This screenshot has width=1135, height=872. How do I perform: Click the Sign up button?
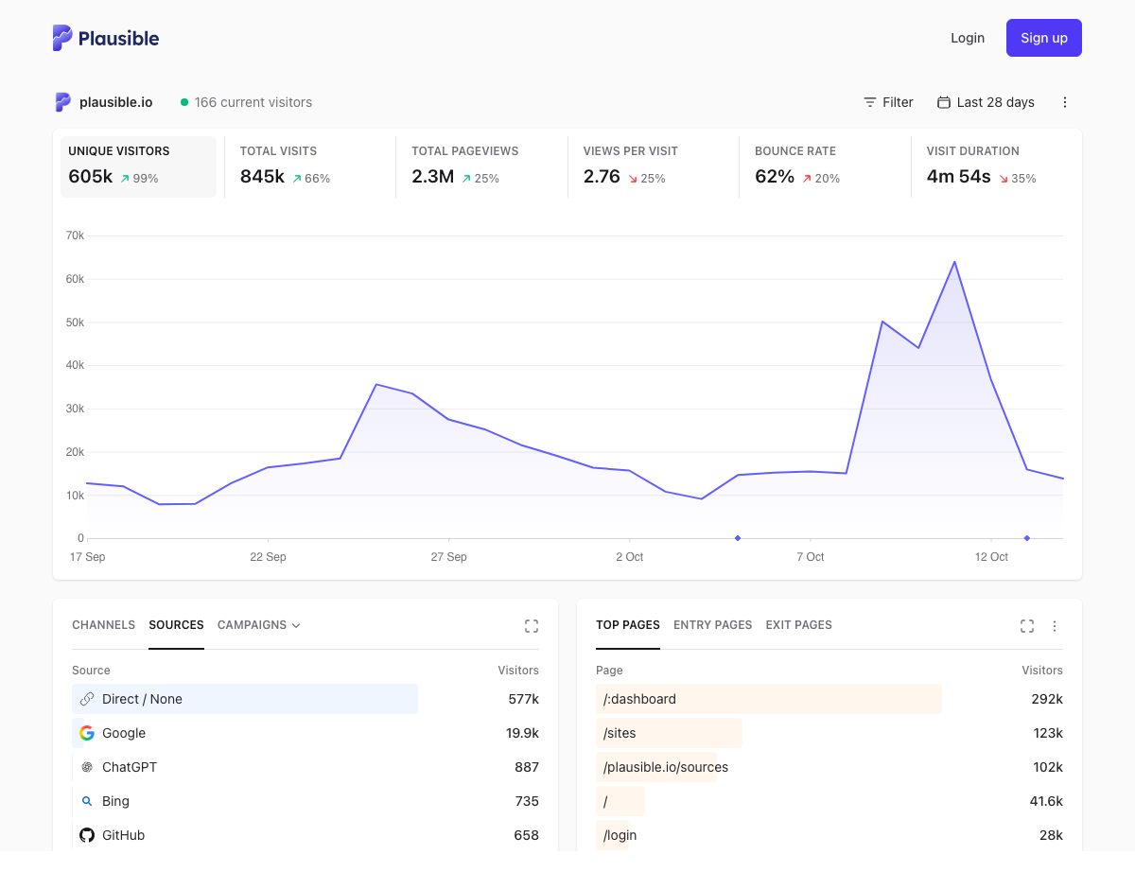pyautogui.click(x=1044, y=38)
